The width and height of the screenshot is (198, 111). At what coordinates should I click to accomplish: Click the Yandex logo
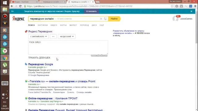(x=19, y=19)
